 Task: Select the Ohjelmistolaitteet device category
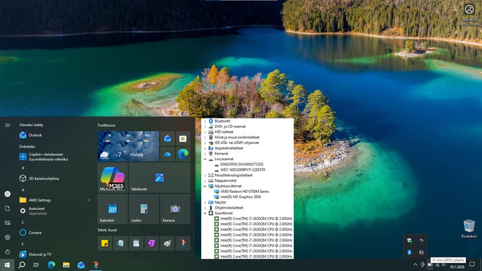[229, 208]
